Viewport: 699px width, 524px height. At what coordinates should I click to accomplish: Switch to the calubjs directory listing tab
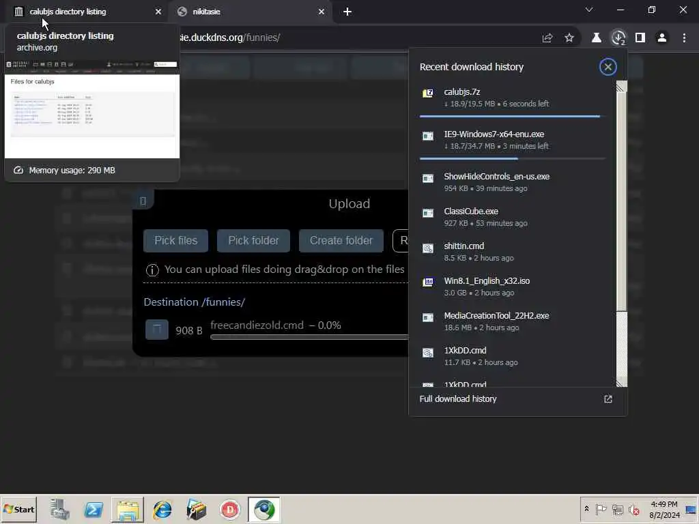click(85, 12)
